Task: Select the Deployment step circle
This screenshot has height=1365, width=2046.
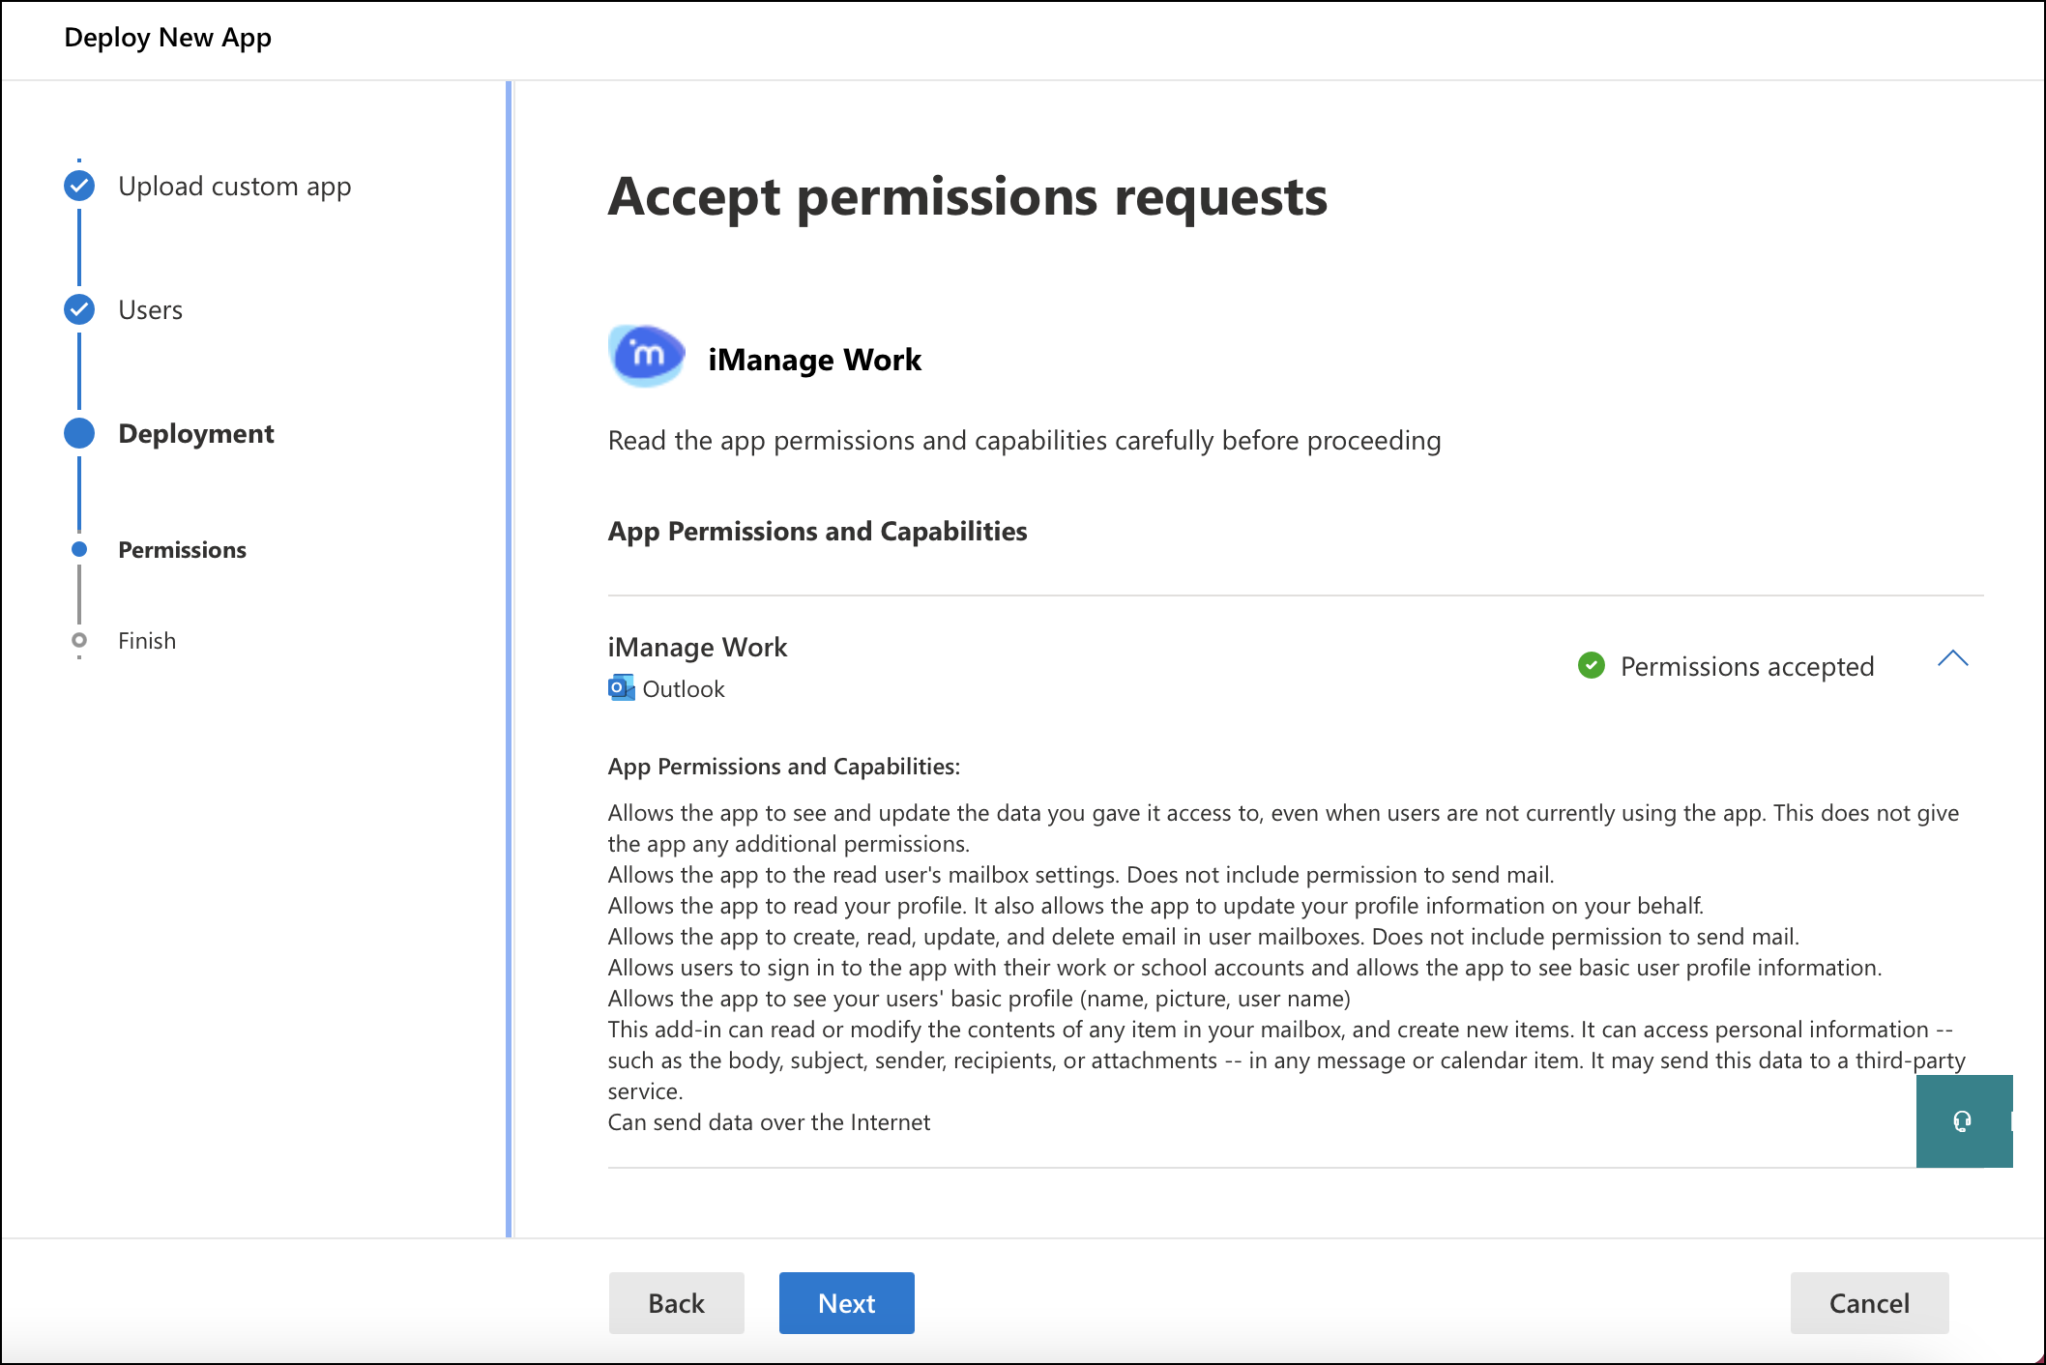Action: point(78,432)
